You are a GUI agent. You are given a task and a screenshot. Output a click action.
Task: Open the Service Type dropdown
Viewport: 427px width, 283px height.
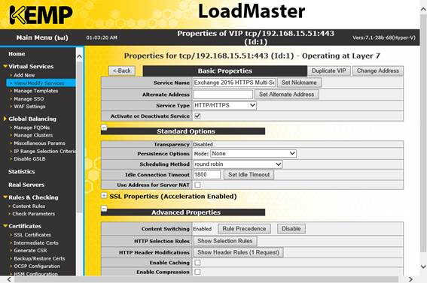click(x=224, y=105)
